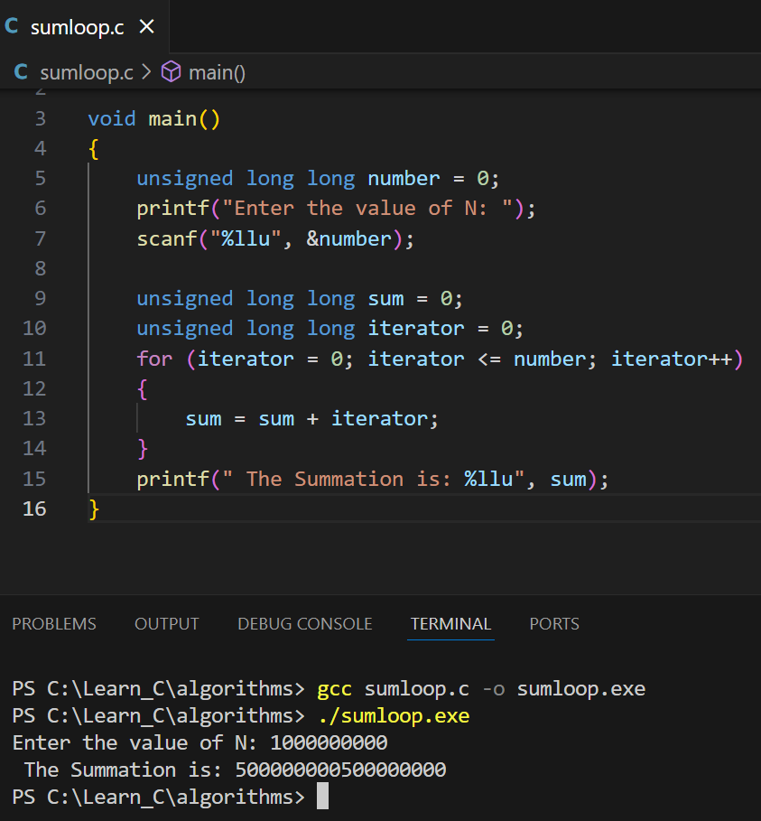Click the yellow closing brace on line 16

pyautogui.click(x=94, y=508)
